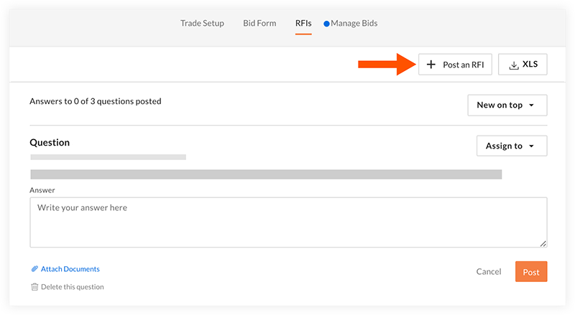575x315 pixels.
Task: Open the Bid Form tab
Action: pos(259,23)
